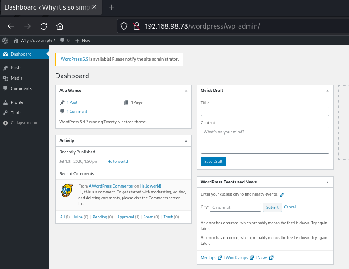Image resolution: width=349 pixels, height=269 pixels.
Task: Open the News external link
Action: 265,258
